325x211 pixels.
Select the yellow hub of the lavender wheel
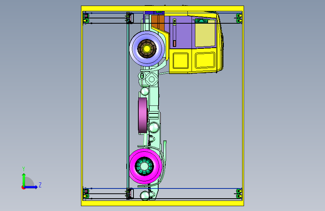pos(147,48)
